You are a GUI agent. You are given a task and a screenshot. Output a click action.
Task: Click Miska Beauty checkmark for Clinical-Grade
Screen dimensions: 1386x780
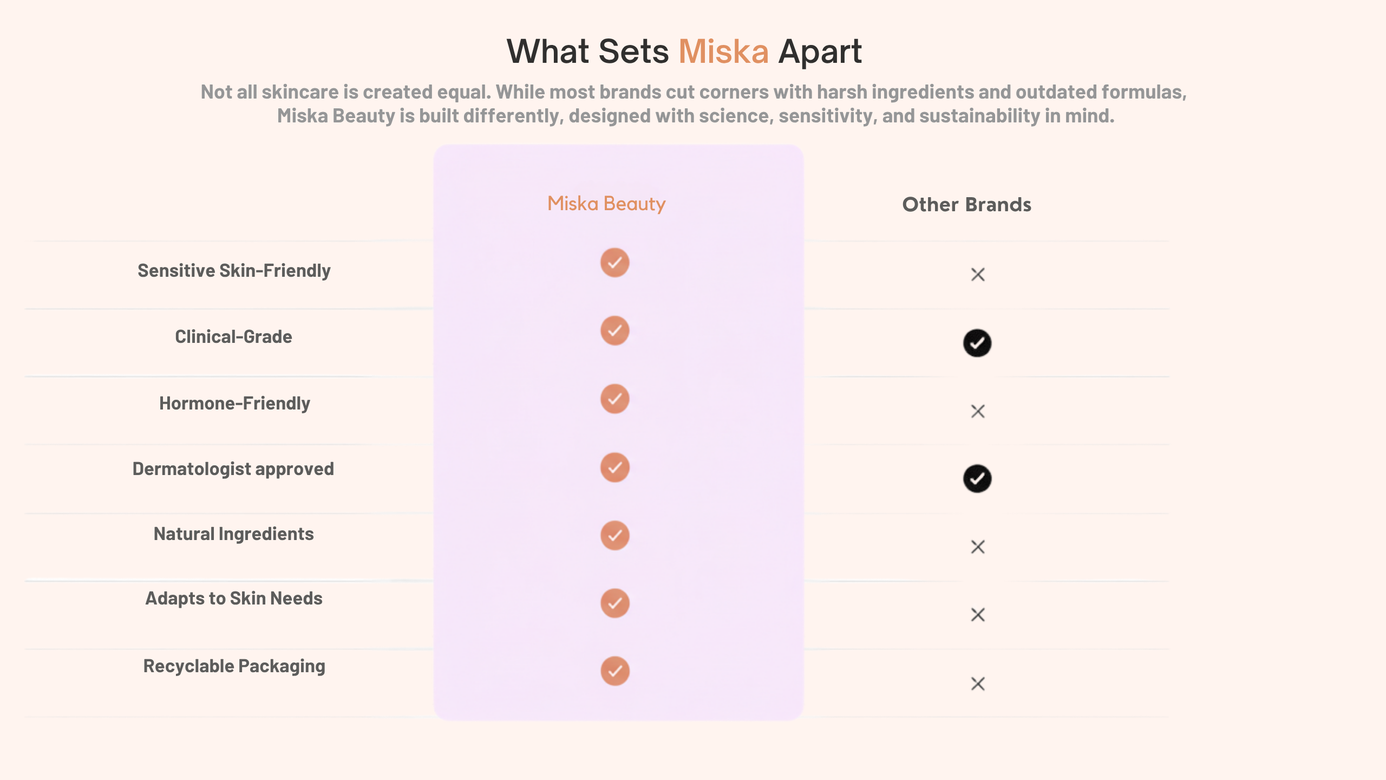click(614, 330)
